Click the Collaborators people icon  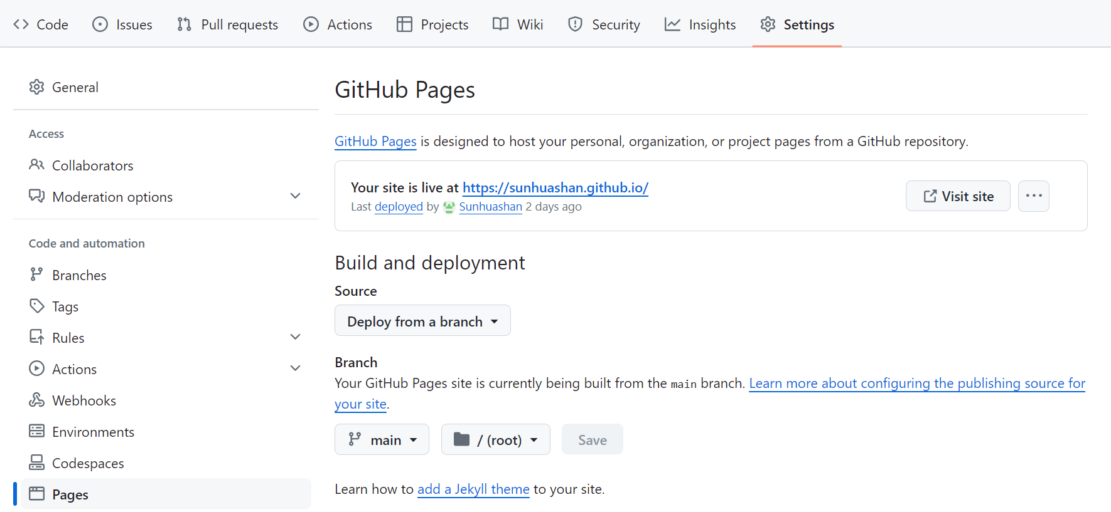coord(37,165)
